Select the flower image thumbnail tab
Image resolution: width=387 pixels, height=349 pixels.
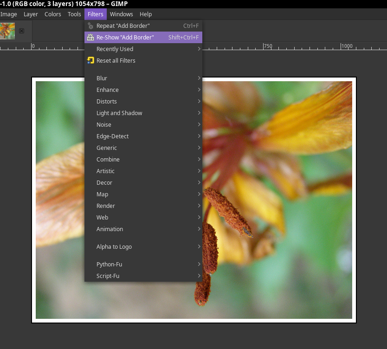[x=7, y=31]
